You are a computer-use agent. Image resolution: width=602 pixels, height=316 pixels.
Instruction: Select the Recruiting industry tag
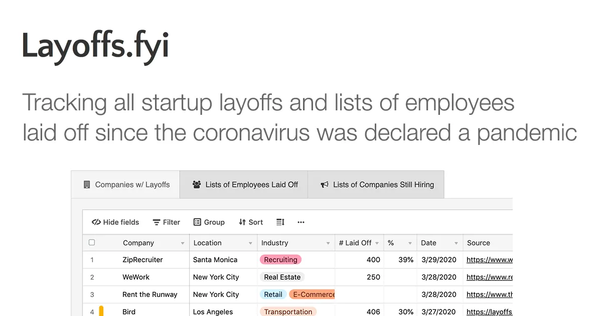tap(280, 259)
